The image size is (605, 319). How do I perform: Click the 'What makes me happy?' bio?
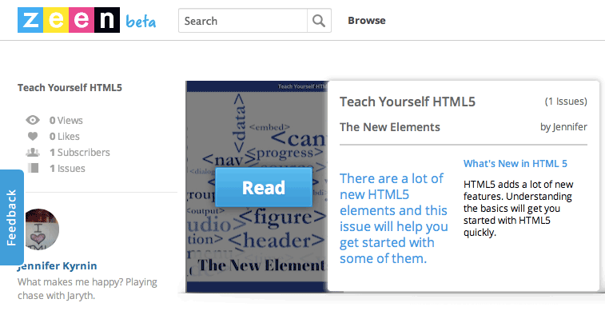pos(87,289)
